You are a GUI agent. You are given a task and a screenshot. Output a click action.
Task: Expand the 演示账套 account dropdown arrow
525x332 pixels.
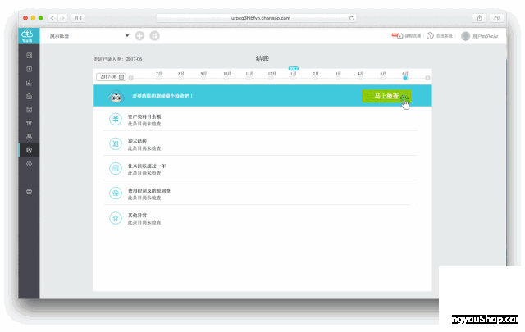[127, 35]
